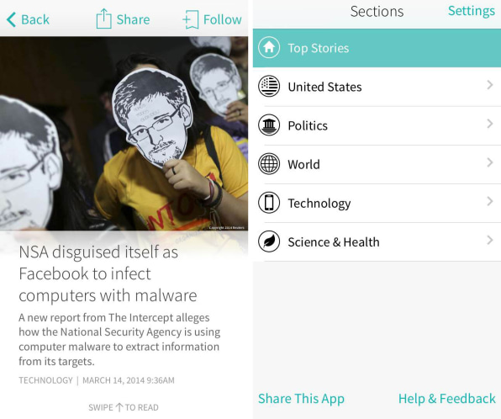501x419 pixels.
Task: Click the Follow bookmark icon
Action: pyautogui.click(x=191, y=19)
